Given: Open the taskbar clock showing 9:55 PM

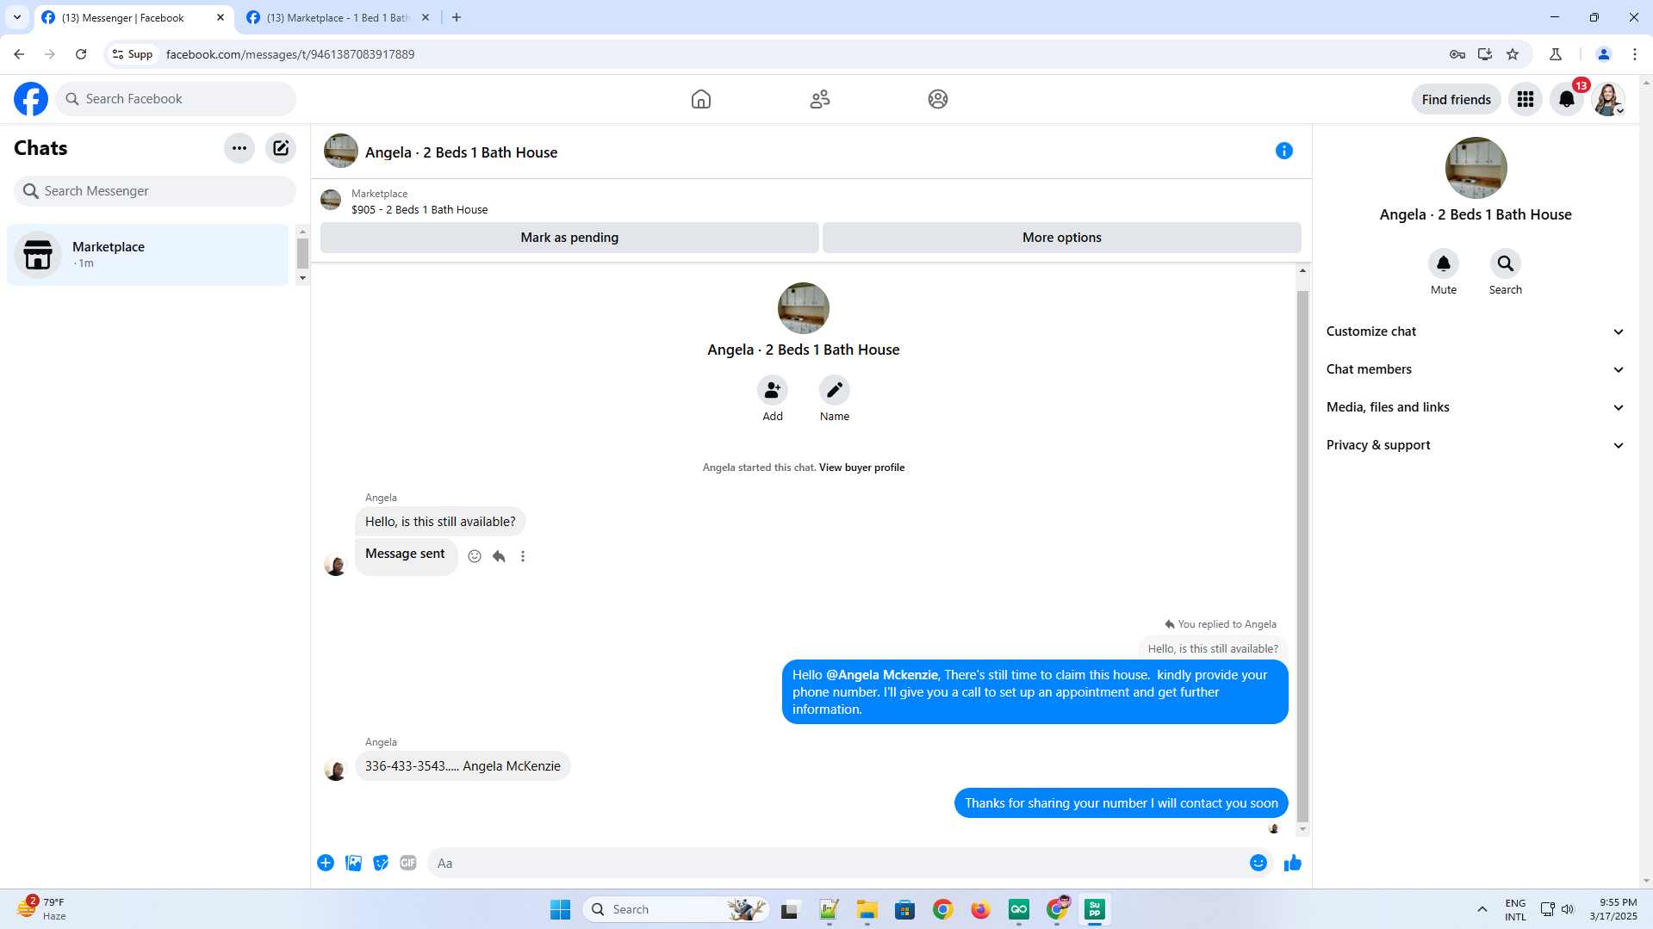Looking at the screenshot, I should (1613, 909).
